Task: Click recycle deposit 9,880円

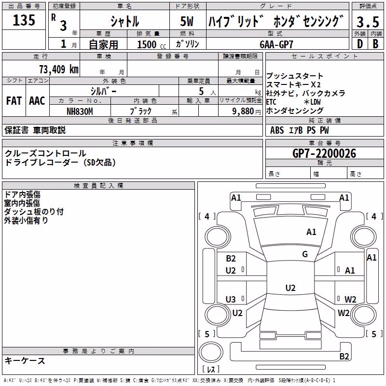Action: coord(247,111)
